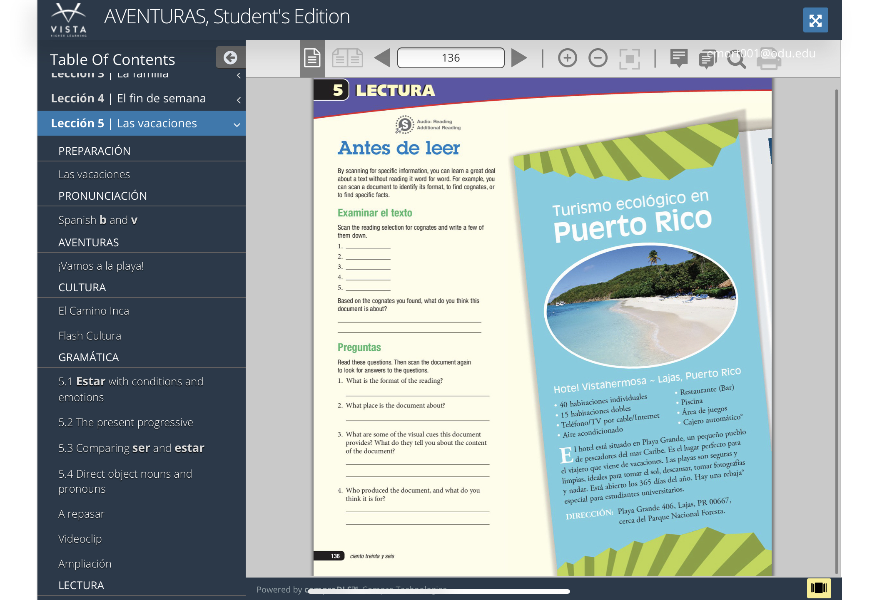Image resolution: width=877 pixels, height=600 pixels.
Task: Collapse Lección 5 Las vacaciones
Action: click(x=142, y=123)
